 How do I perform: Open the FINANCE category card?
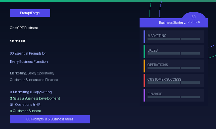click(x=174, y=95)
